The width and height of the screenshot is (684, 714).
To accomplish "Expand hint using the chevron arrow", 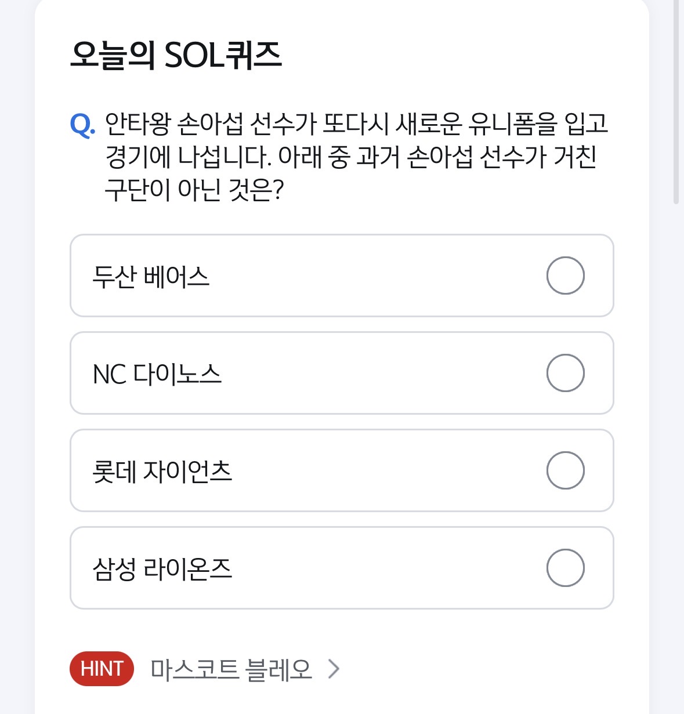I will point(334,669).
